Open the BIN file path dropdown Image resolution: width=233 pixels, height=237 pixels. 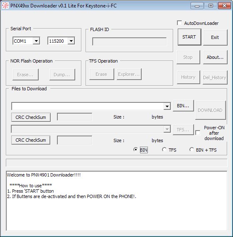[x=167, y=106]
